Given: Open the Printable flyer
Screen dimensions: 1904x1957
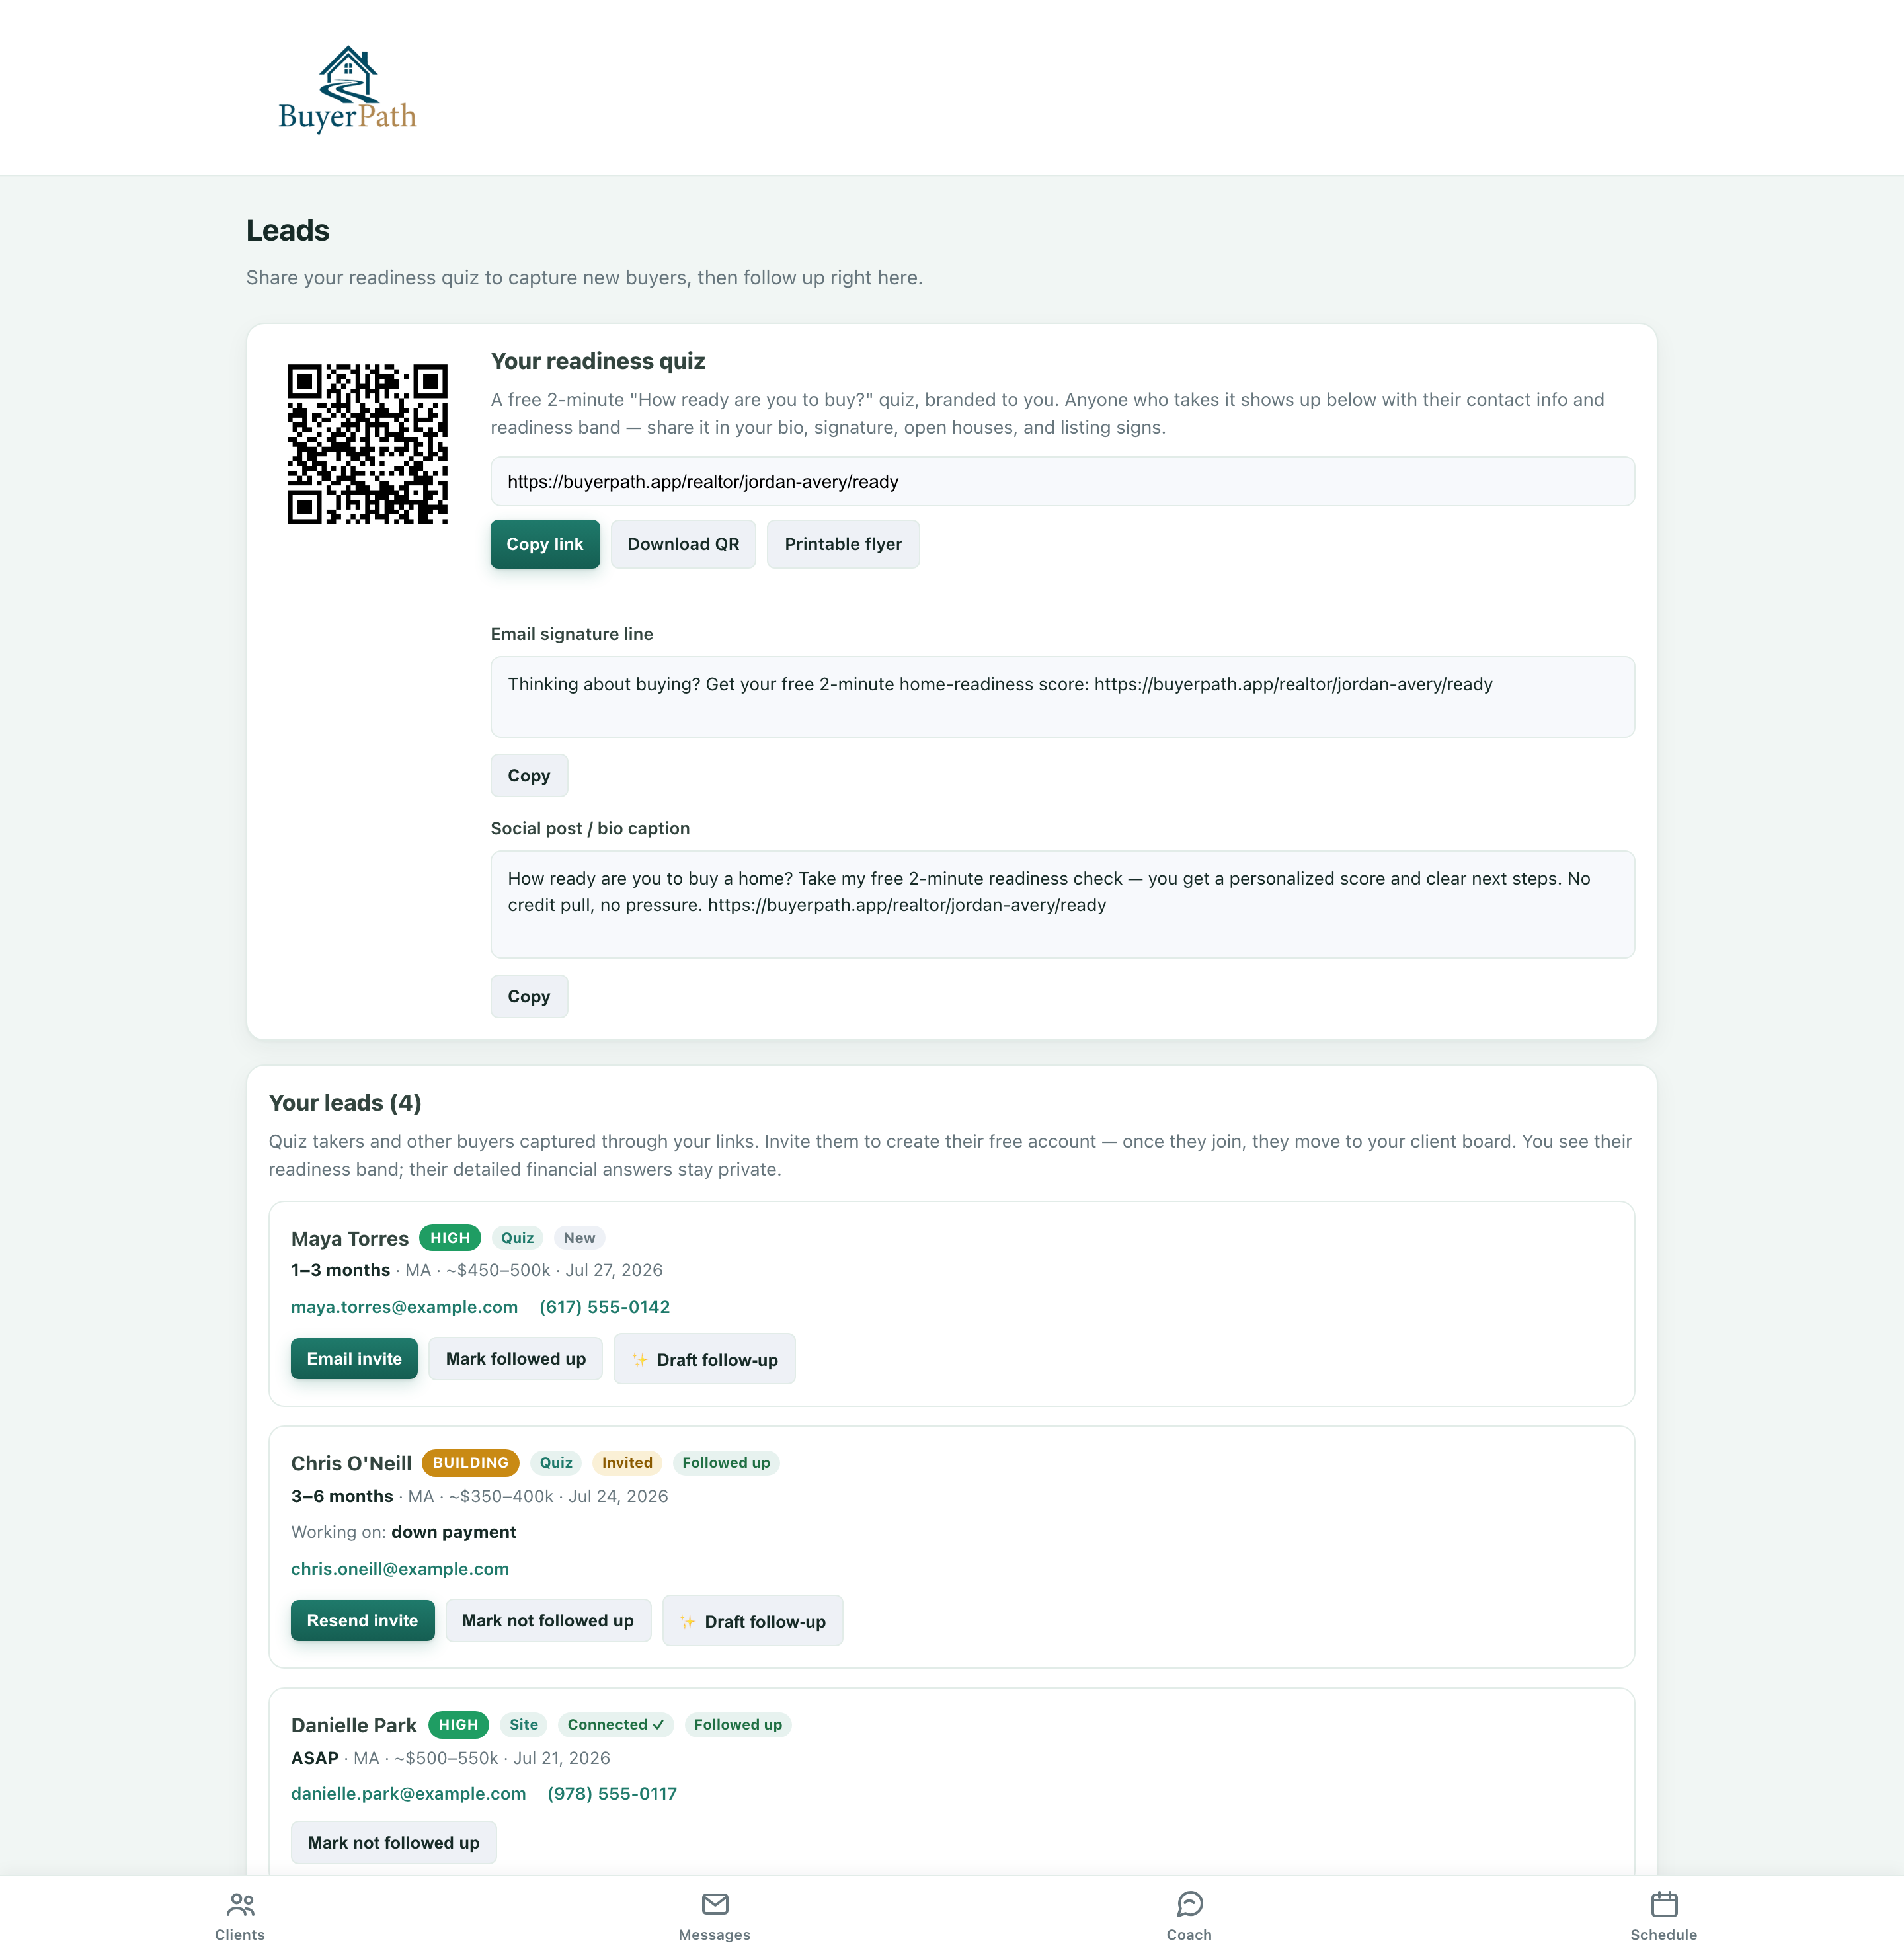Looking at the screenshot, I should [x=843, y=544].
